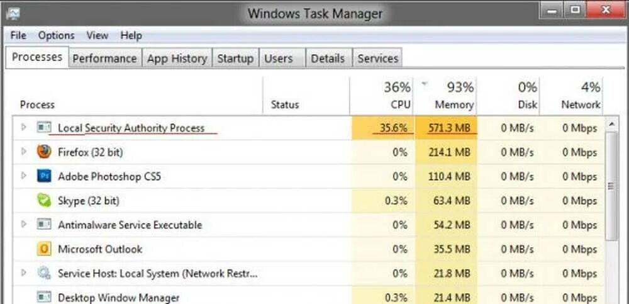The width and height of the screenshot is (629, 304).
Task: Expand the Antimalware Service Executable row
Action: point(24,225)
